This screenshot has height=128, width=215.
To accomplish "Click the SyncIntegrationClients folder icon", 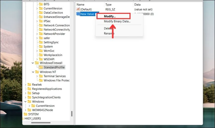I will pos(29,97).
